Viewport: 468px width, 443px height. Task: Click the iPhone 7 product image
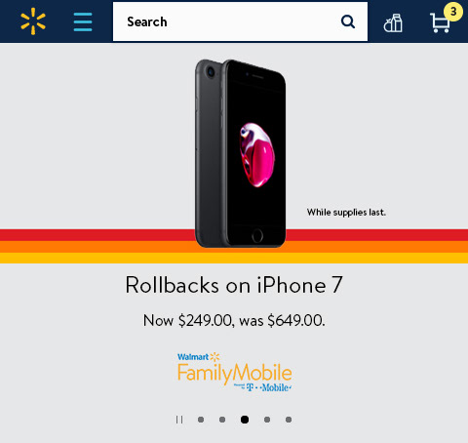click(x=241, y=153)
